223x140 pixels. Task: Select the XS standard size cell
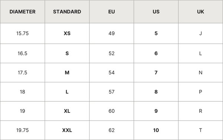[x=67, y=33]
